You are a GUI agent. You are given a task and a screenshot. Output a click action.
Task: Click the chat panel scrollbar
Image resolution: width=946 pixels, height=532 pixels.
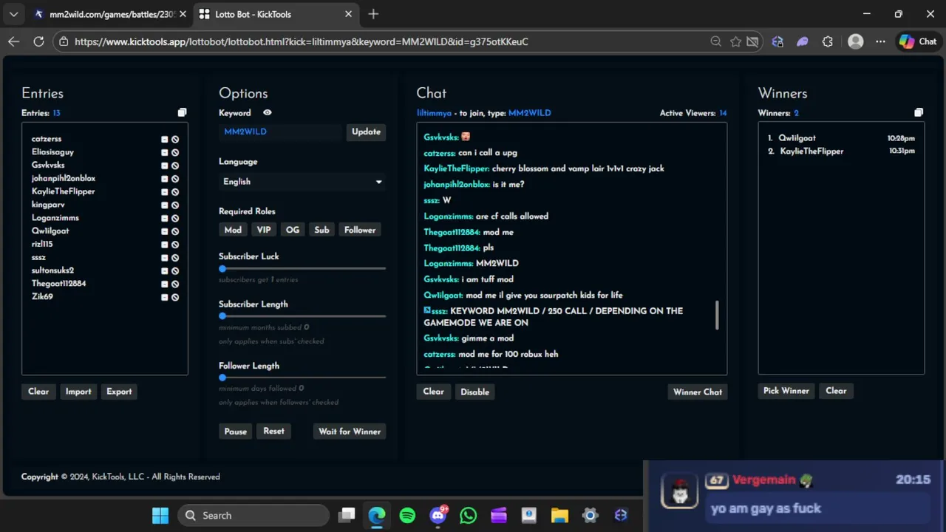pyautogui.click(x=717, y=316)
